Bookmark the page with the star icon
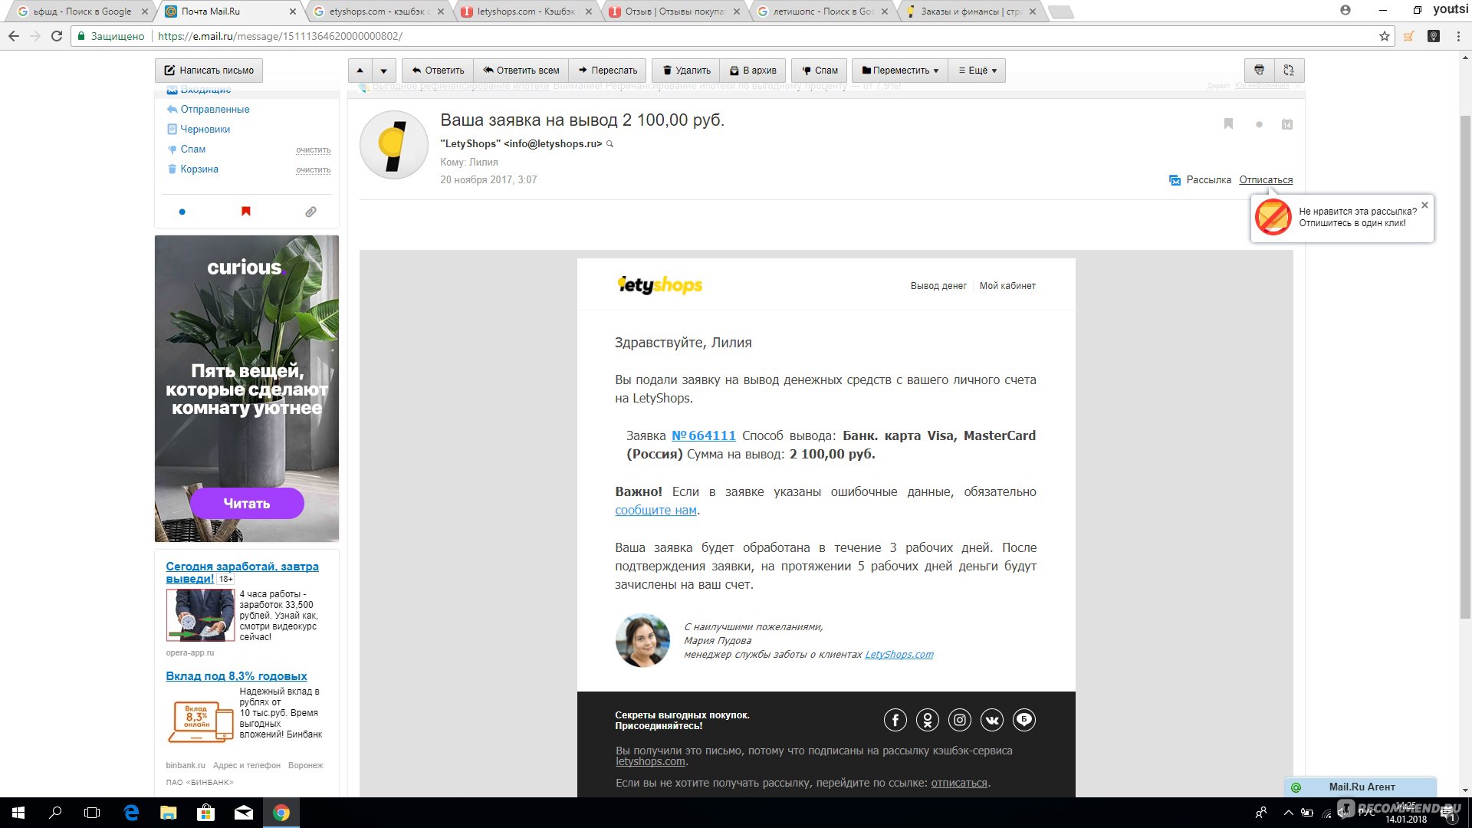This screenshot has height=828, width=1472. point(1384,36)
